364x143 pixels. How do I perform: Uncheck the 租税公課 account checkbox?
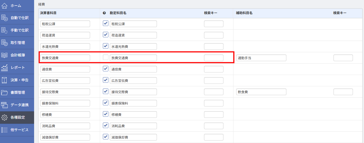click(x=106, y=24)
